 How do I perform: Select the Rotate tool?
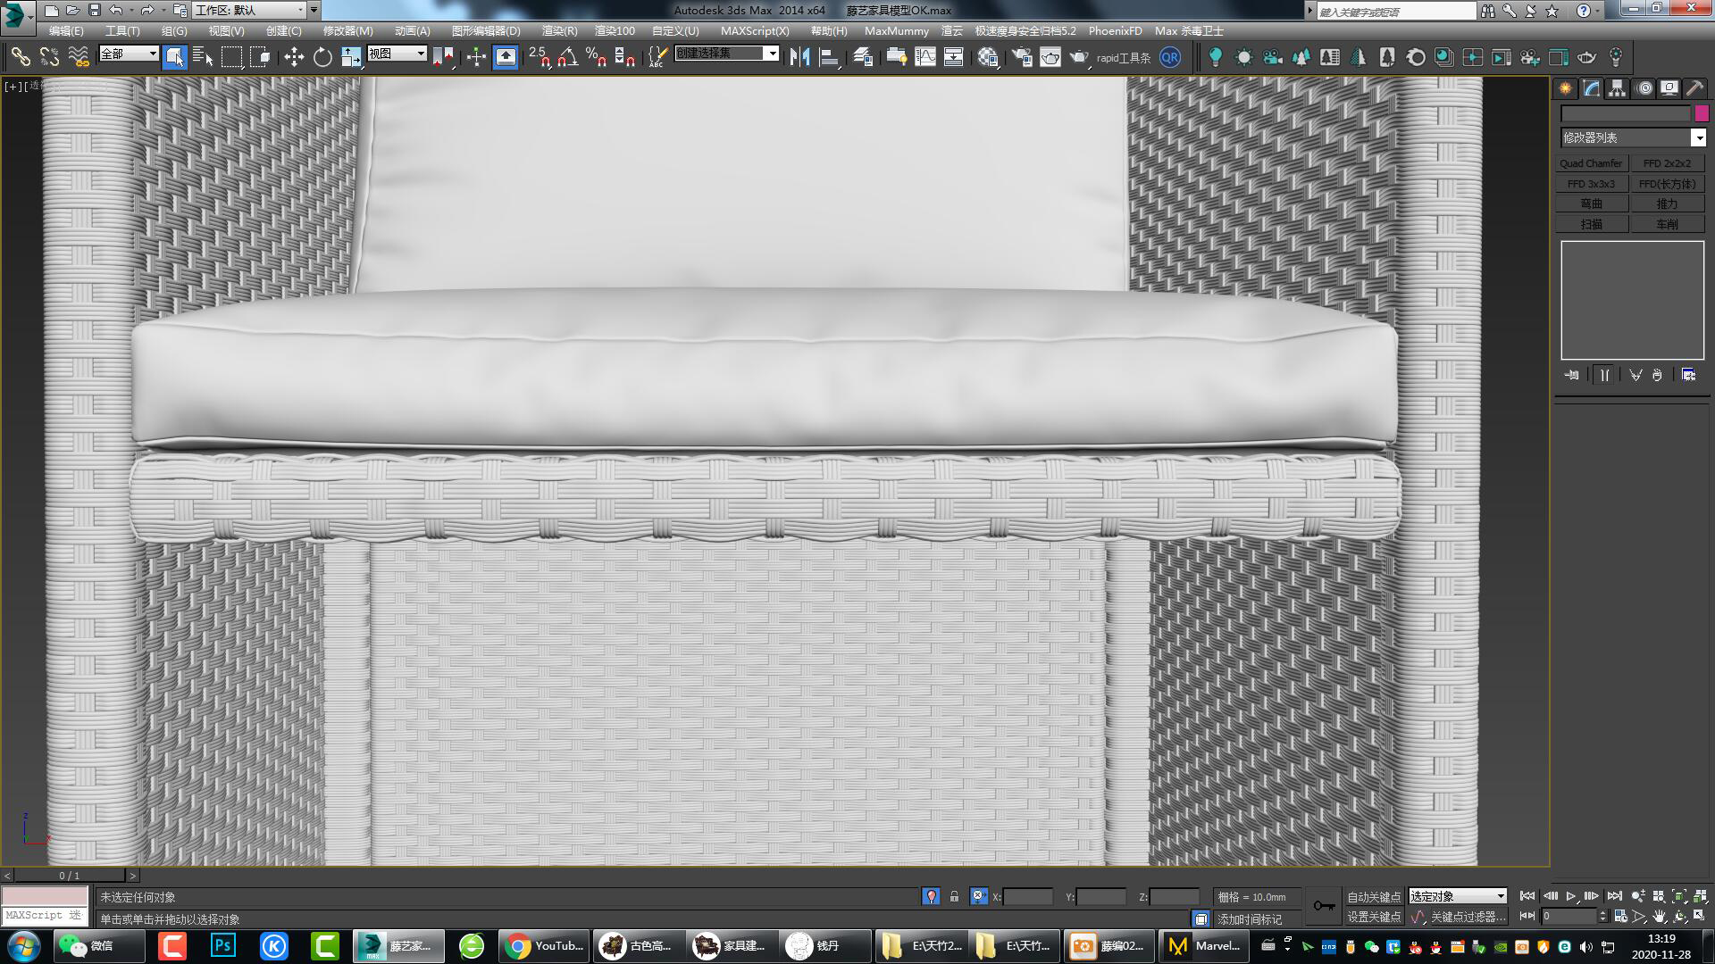(x=322, y=57)
